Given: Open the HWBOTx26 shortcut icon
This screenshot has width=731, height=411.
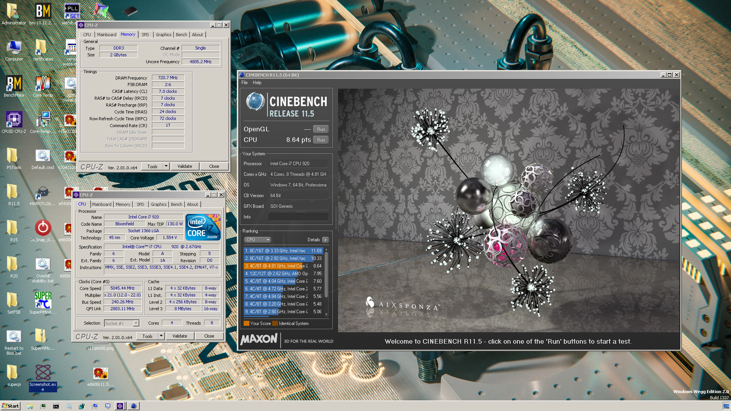Looking at the screenshot, I should 43,195.
